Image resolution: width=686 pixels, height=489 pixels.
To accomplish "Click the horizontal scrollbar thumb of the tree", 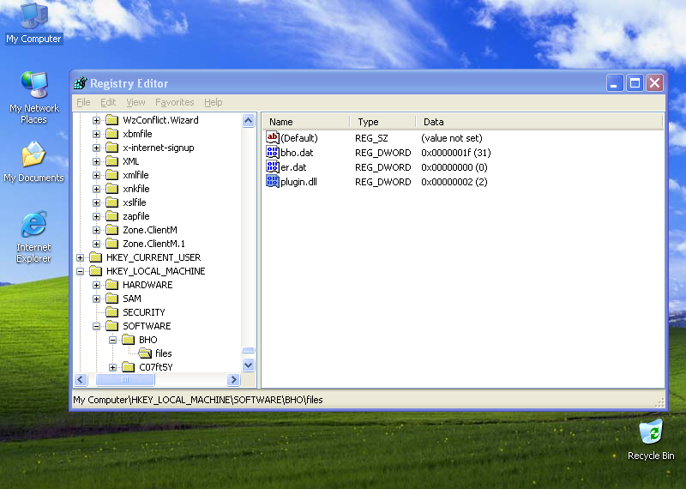I will (125, 379).
